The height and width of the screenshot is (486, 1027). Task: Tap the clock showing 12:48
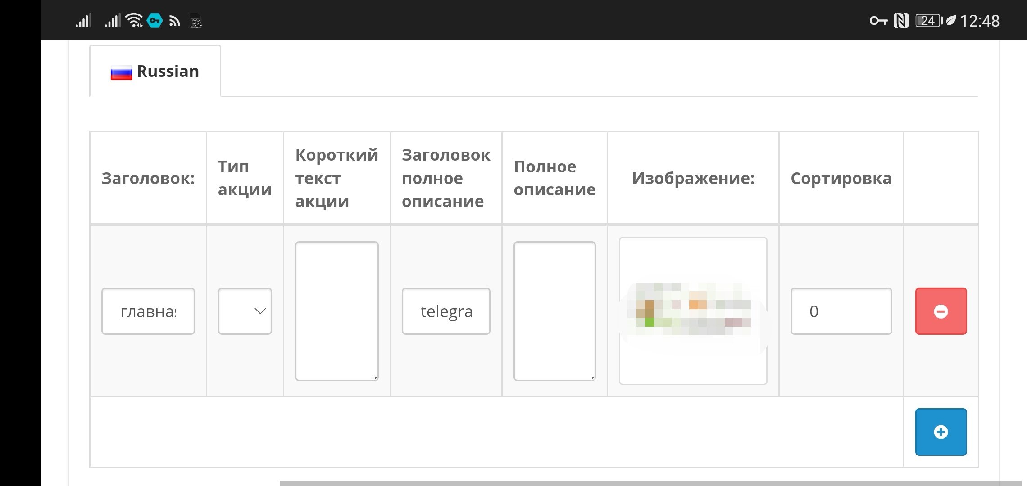(979, 21)
